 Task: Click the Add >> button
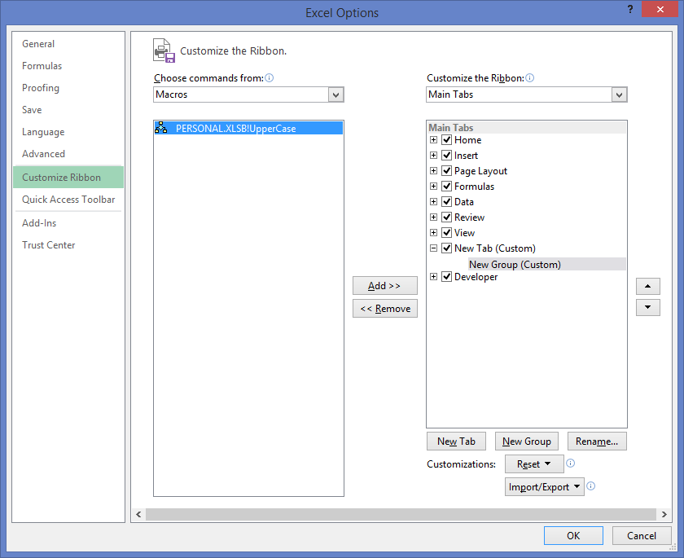pyautogui.click(x=384, y=286)
